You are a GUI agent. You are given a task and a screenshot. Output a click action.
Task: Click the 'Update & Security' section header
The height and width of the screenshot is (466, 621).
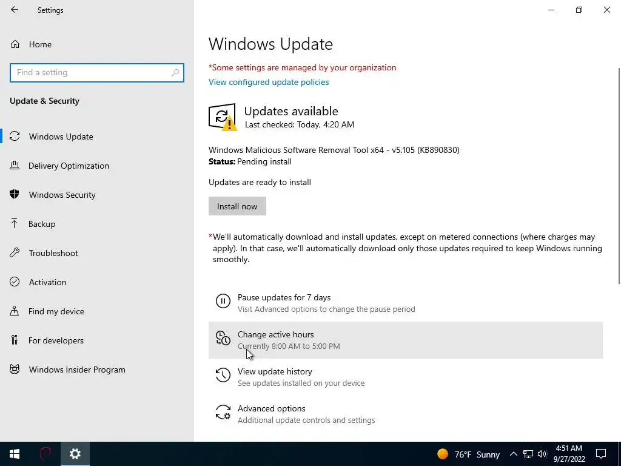pos(44,101)
